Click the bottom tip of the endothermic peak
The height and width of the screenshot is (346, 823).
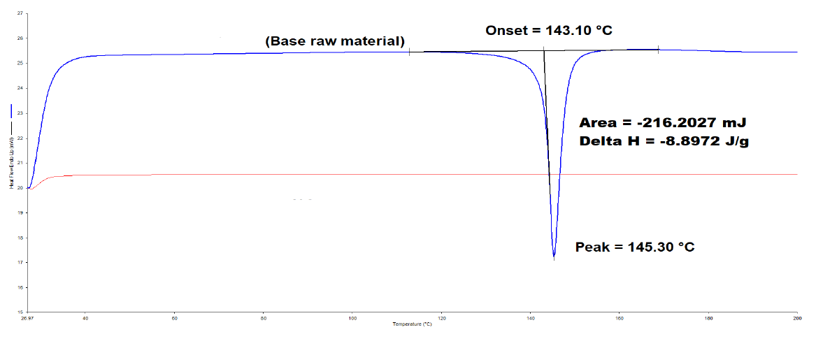[x=554, y=258]
